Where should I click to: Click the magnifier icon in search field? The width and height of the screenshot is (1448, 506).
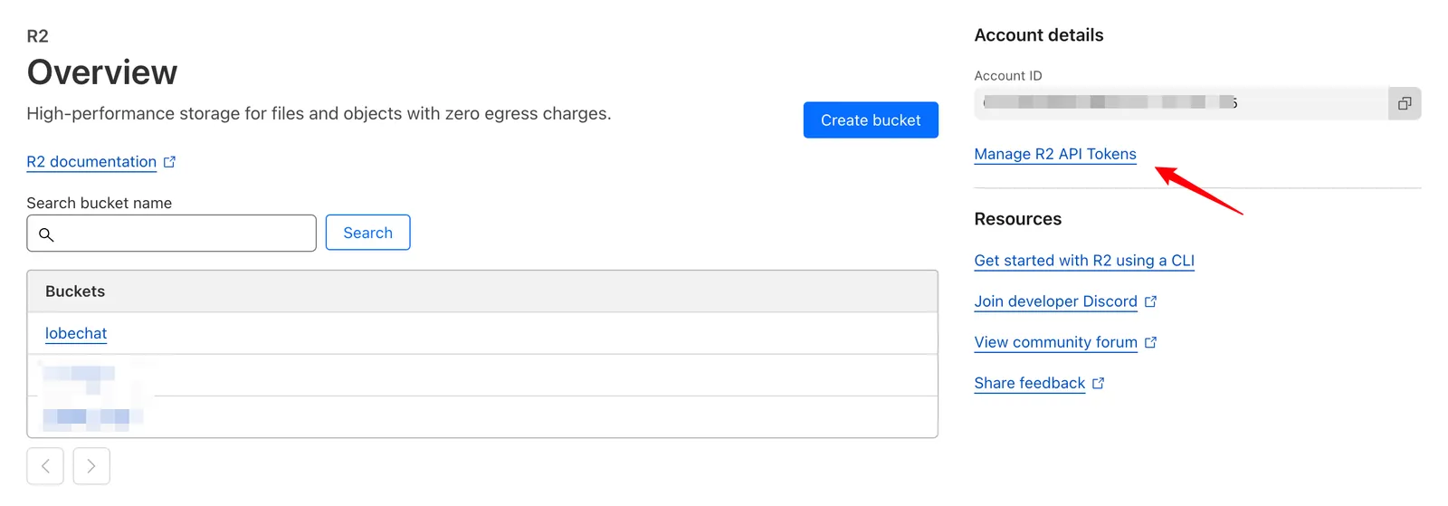(x=46, y=234)
